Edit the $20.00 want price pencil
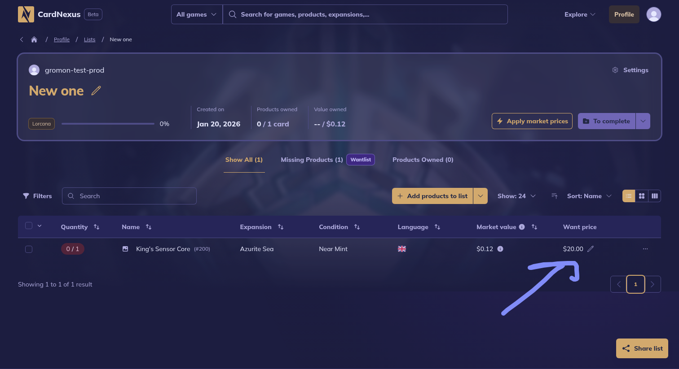 (x=591, y=249)
